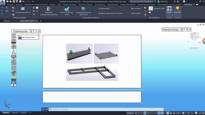Image resolution: width=205 pixels, height=115 pixels.
Task: Click command line customization wrench icon
Action: [x=47, y=109]
